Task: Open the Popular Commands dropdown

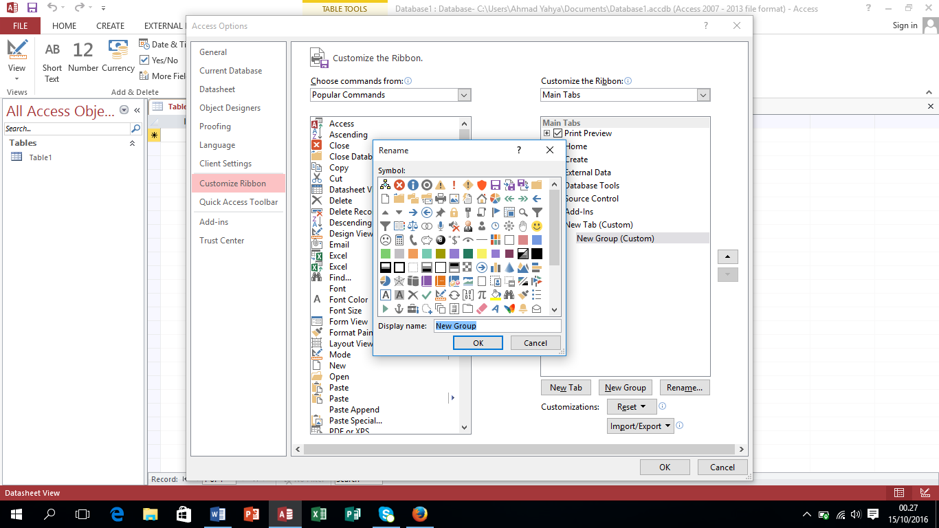Action: (x=465, y=95)
